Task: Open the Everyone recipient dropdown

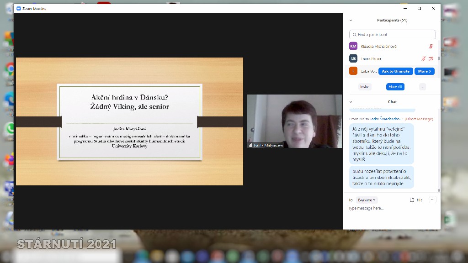Action: 367,200
